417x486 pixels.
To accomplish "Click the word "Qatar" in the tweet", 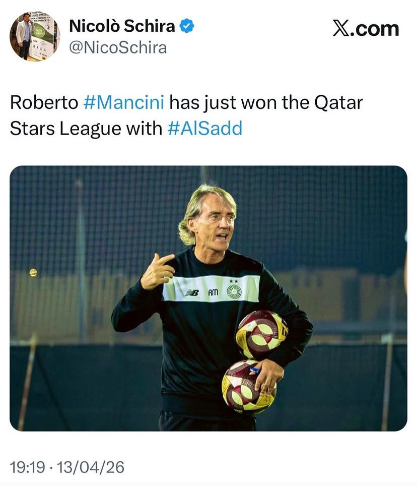I will pyautogui.click(x=338, y=102).
